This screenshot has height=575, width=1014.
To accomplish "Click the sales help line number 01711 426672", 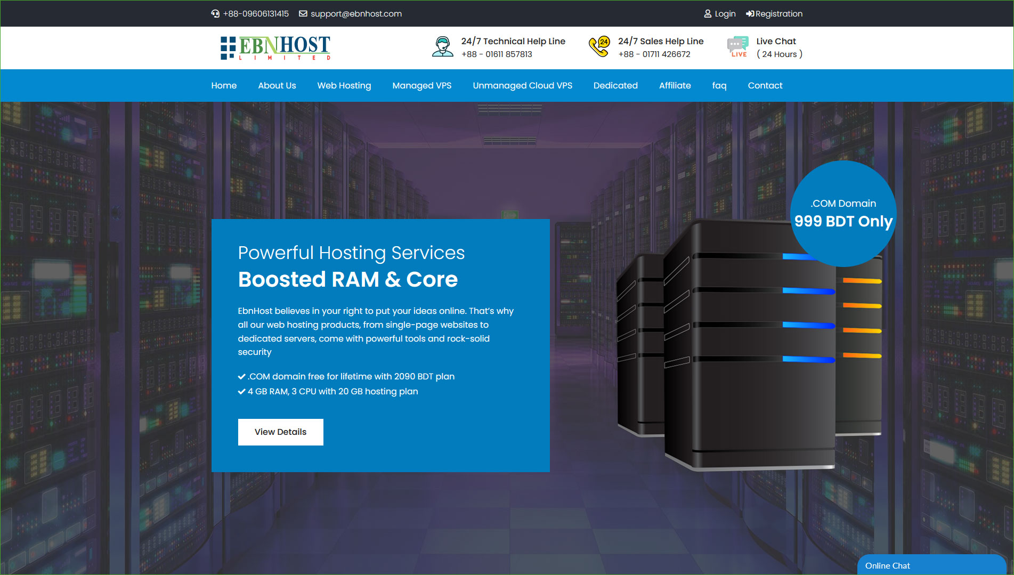I will [x=654, y=54].
